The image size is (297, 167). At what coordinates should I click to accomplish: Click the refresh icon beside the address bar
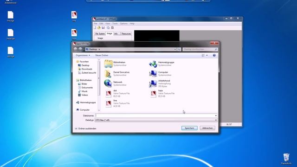179,50
